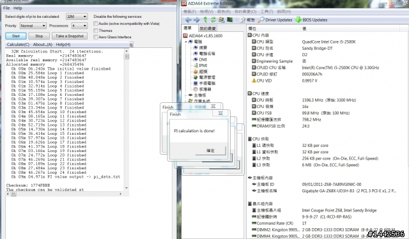This screenshot has height=239, width=409.
Task: Click the PI log vertical scrollbar thumb
Action: point(127,56)
